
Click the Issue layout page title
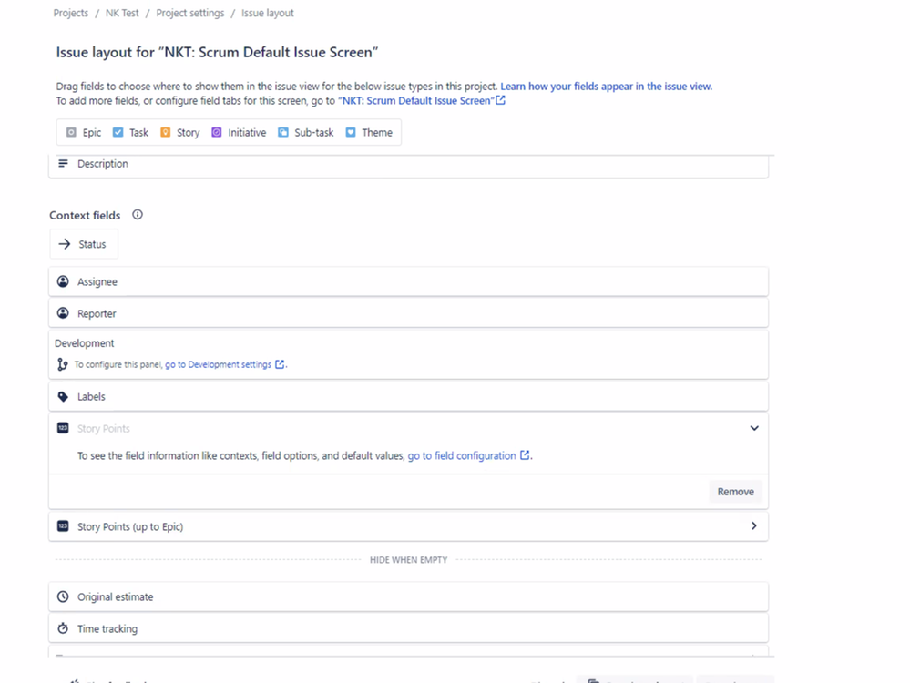(x=217, y=52)
